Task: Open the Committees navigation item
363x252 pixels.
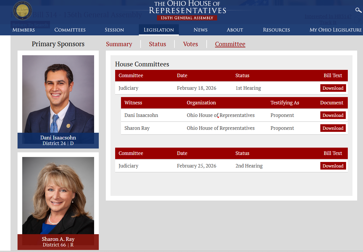Action: coord(70,30)
